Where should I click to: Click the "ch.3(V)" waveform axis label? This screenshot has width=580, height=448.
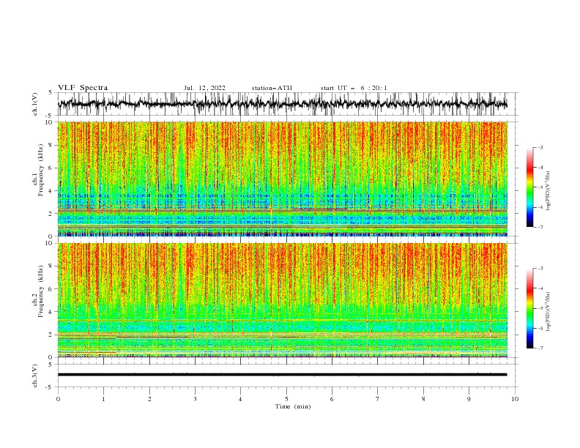pyautogui.click(x=35, y=376)
